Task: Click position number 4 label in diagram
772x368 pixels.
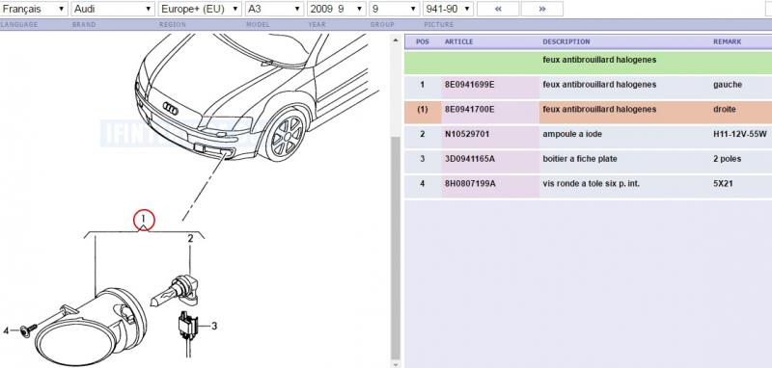Action: [x=6, y=330]
